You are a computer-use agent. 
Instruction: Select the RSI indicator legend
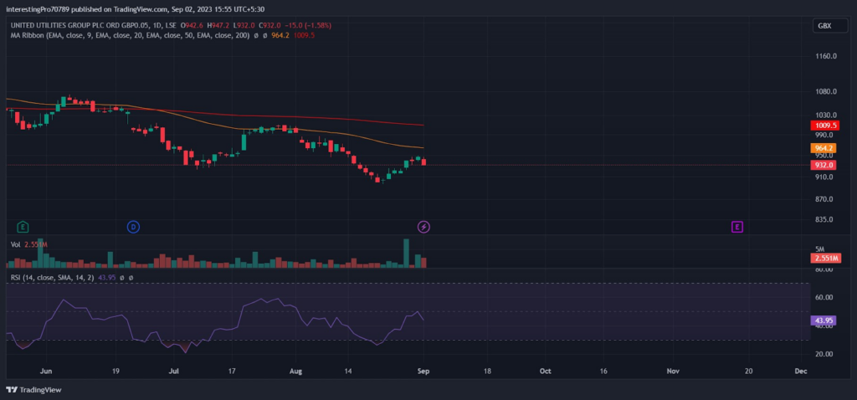[x=53, y=278]
